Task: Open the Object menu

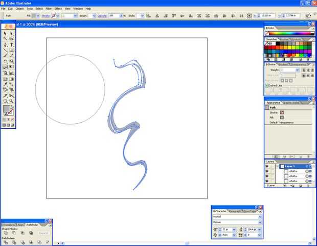Action: (19, 9)
